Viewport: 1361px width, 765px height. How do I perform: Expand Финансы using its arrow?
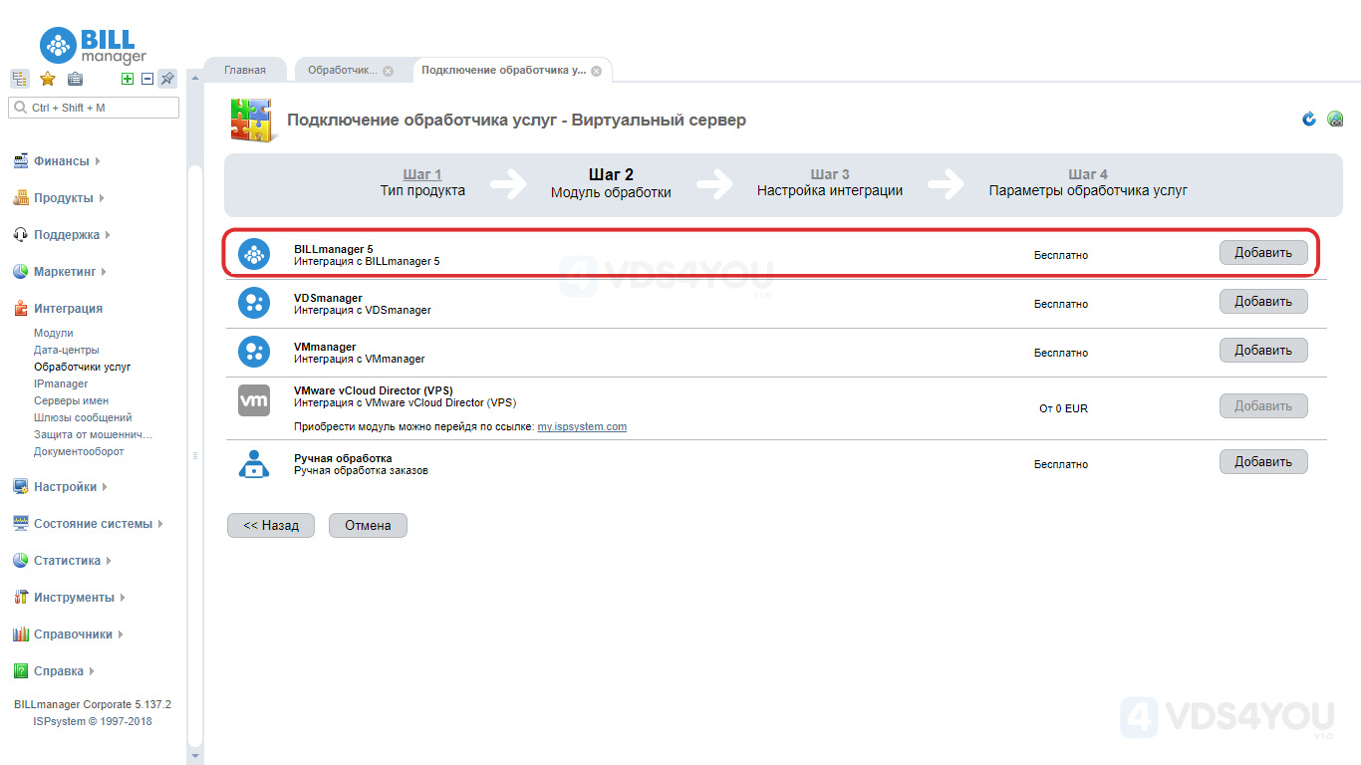coord(98,161)
